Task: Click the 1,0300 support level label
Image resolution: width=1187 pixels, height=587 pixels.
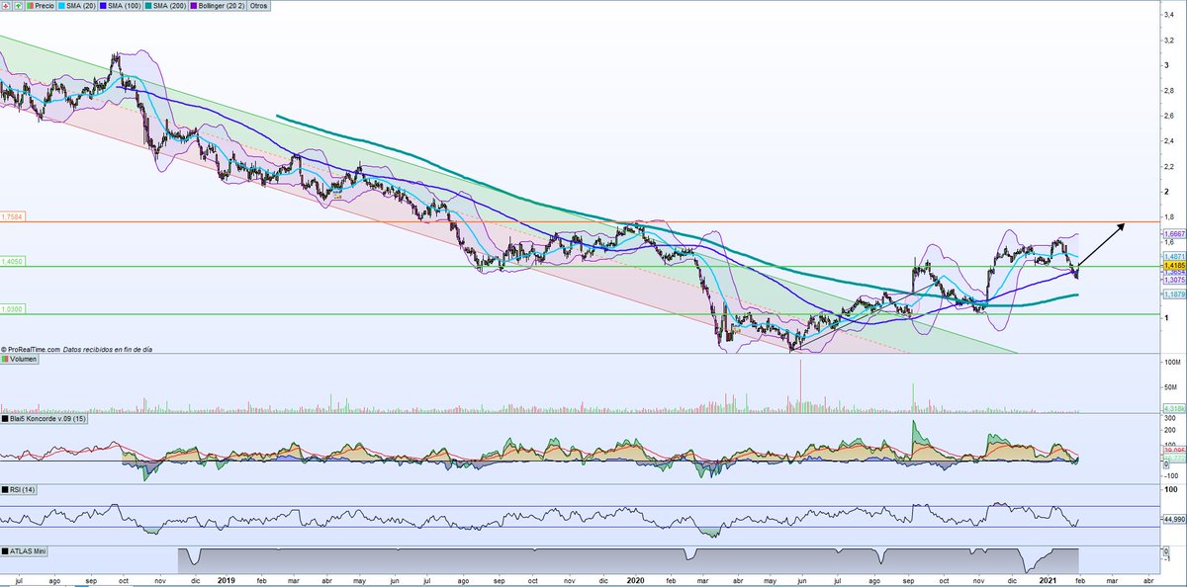Action: (x=13, y=308)
